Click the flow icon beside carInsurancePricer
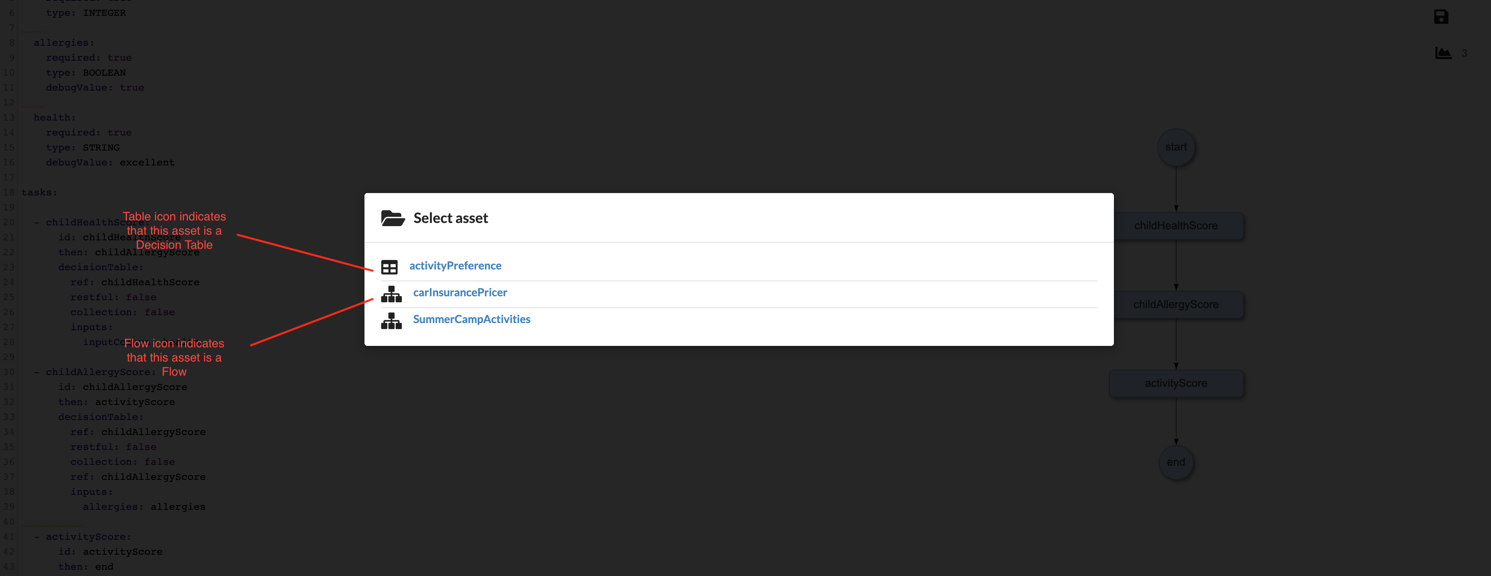Screen dimensions: 1491x576 coord(391,294)
